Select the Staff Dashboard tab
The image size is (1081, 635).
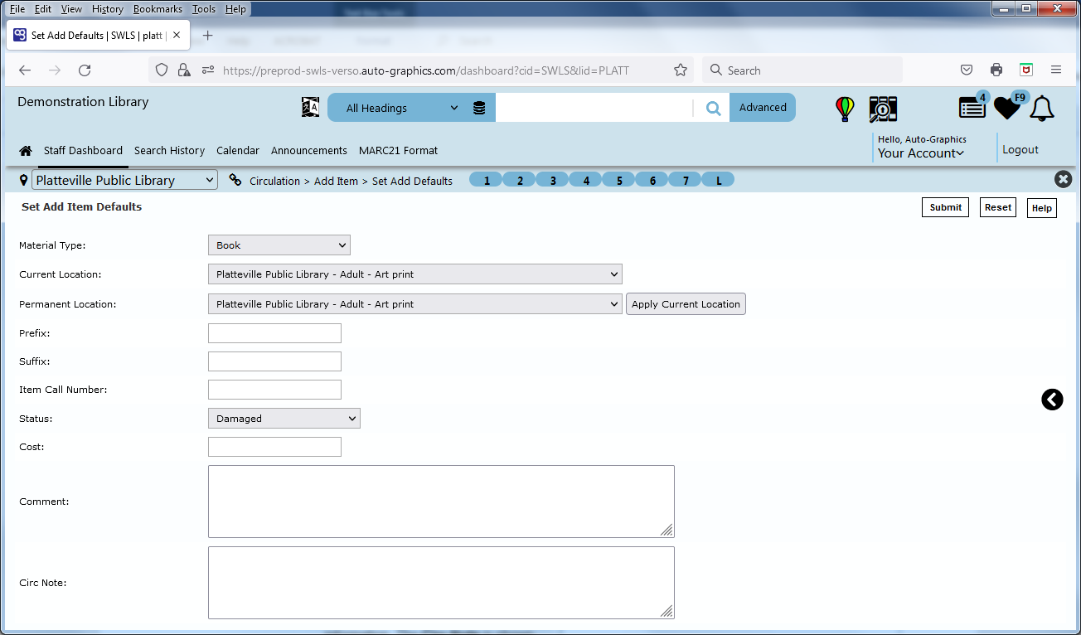[x=83, y=151]
